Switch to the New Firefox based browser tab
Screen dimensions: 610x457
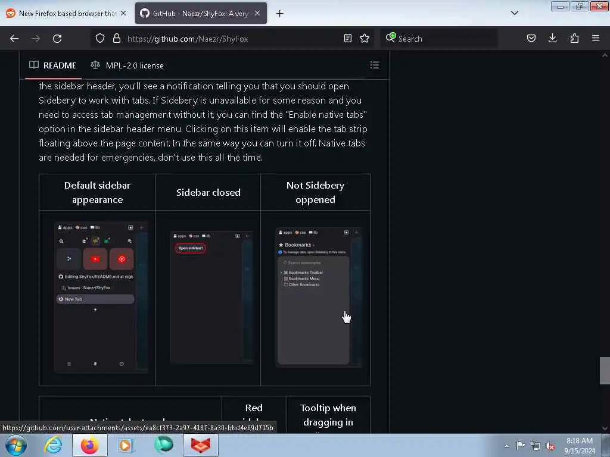pos(66,14)
